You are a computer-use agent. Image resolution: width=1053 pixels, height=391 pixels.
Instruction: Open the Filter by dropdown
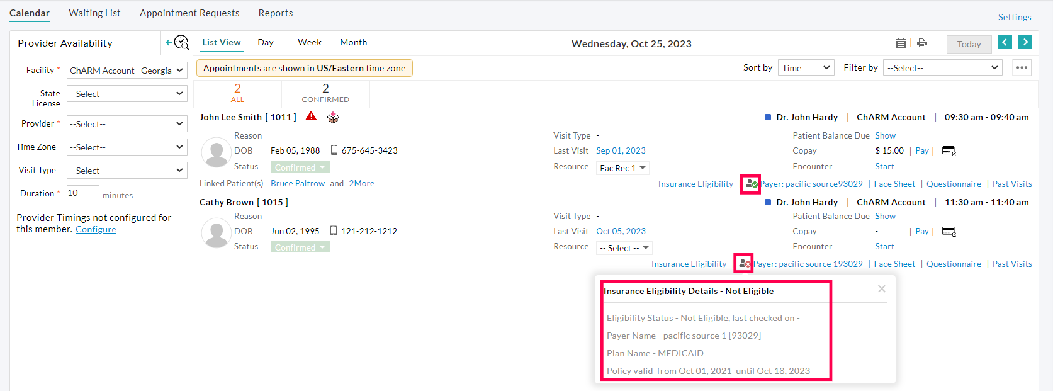click(x=942, y=68)
